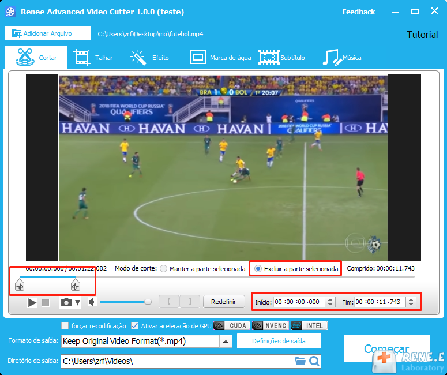
Task: Select the Subtítulo tab
Action: click(x=281, y=57)
